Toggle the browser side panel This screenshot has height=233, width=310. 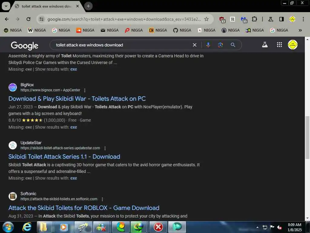tap(282, 19)
